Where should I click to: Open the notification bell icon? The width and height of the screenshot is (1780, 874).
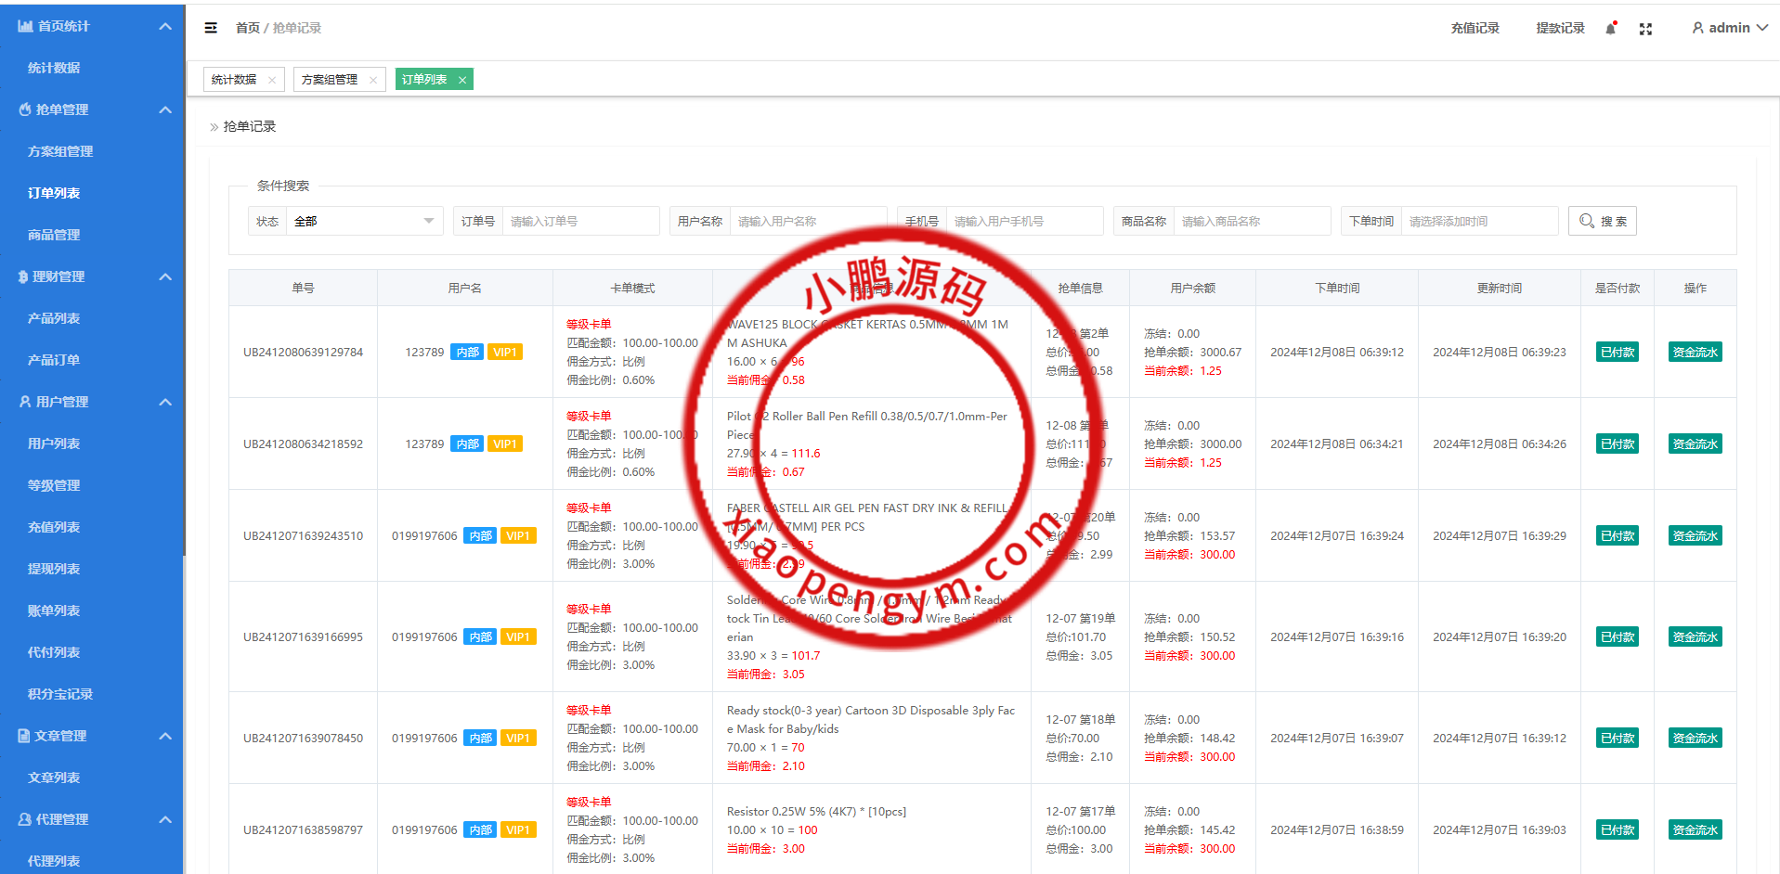[x=1611, y=29]
